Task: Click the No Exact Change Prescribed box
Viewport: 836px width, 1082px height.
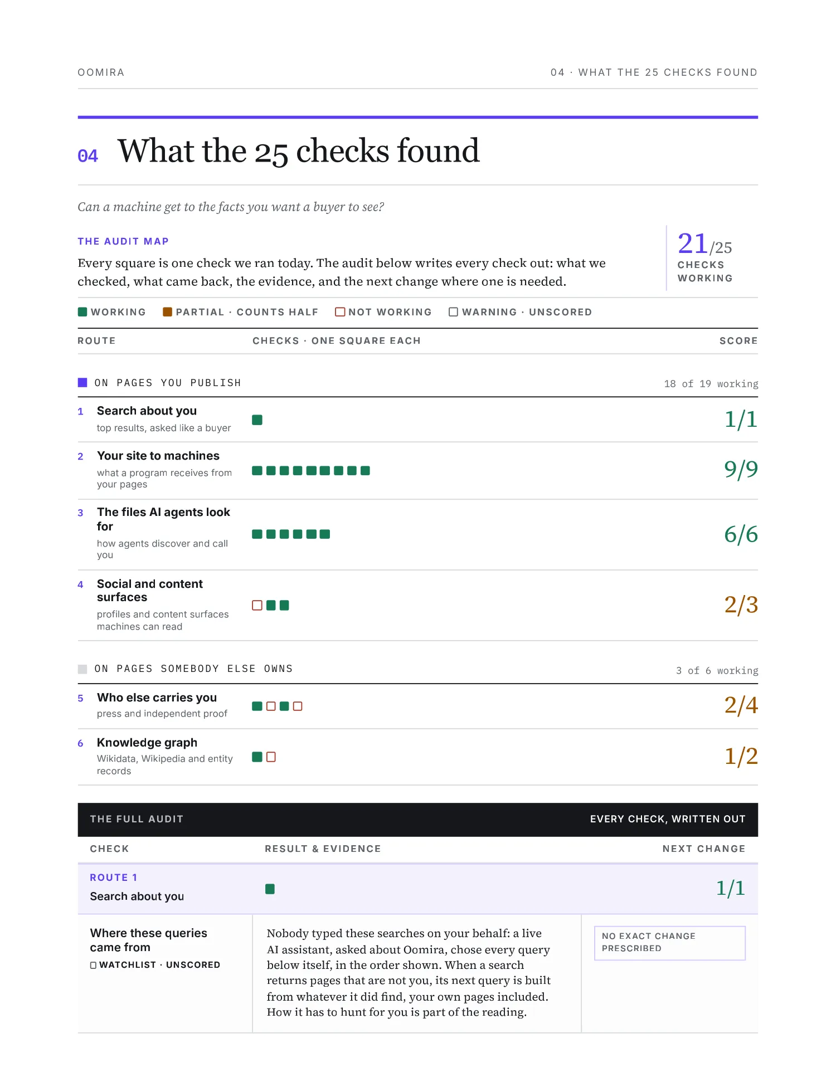Action: 669,943
